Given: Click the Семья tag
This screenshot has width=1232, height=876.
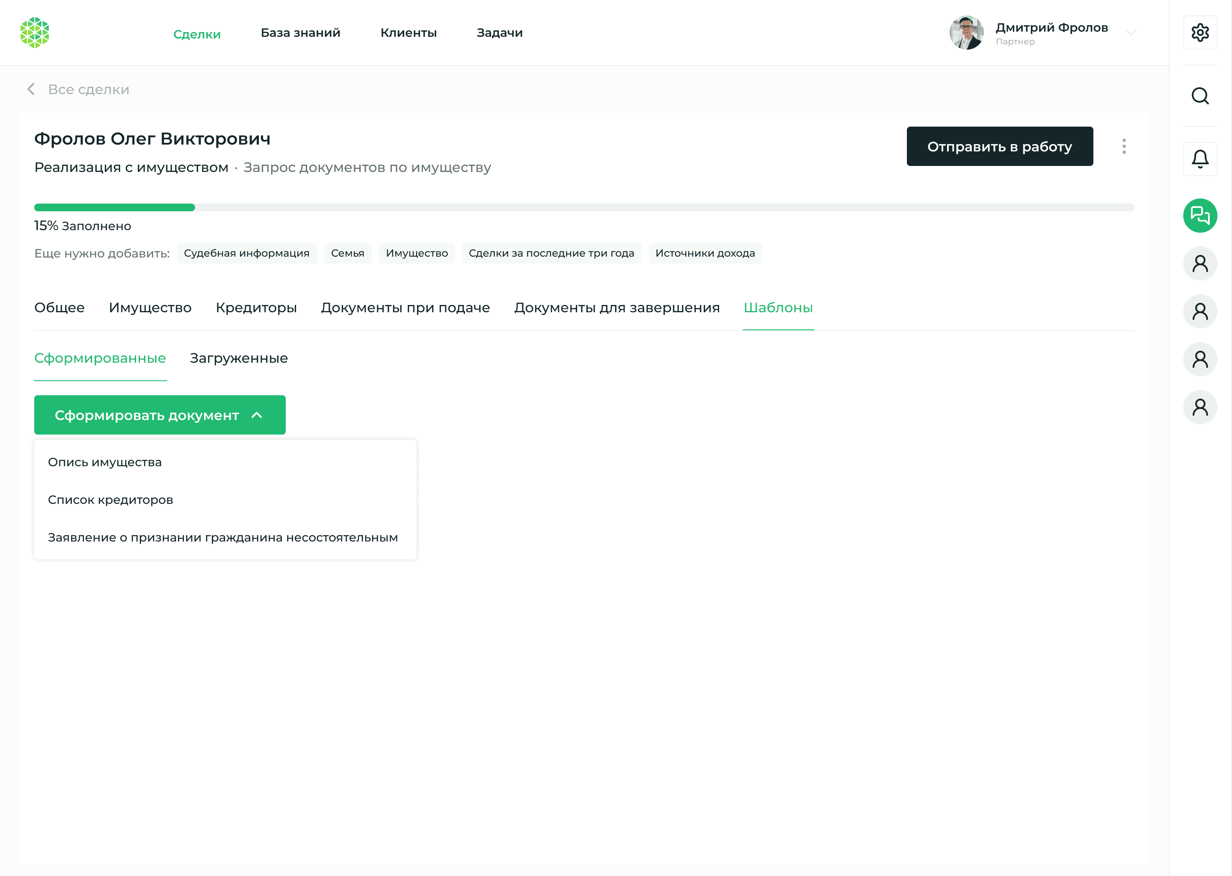Looking at the screenshot, I should [347, 253].
